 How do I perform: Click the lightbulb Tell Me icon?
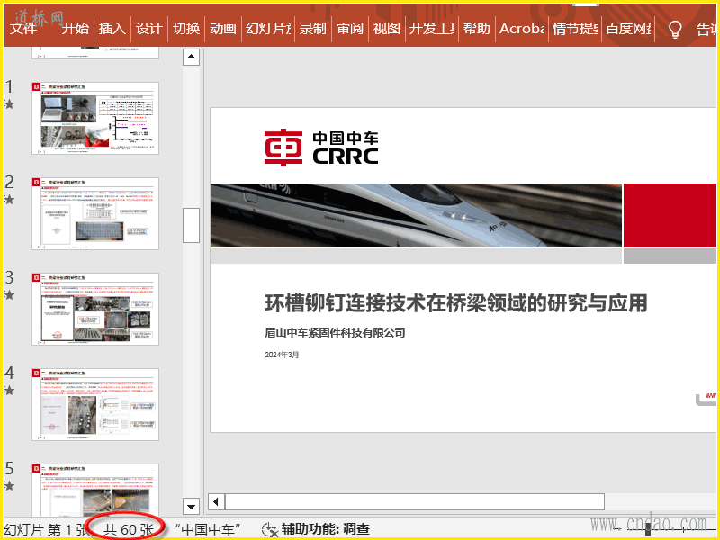(x=674, y=29)
